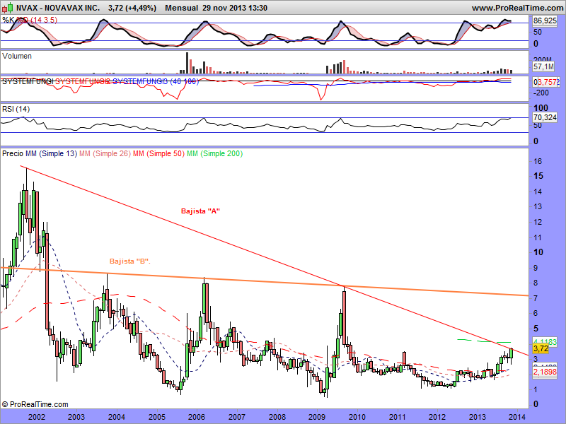Viewport: 566px width, 424px height.
Task: Click the Bajista "B". trendline annotation
Action: (x=130, y=261)
